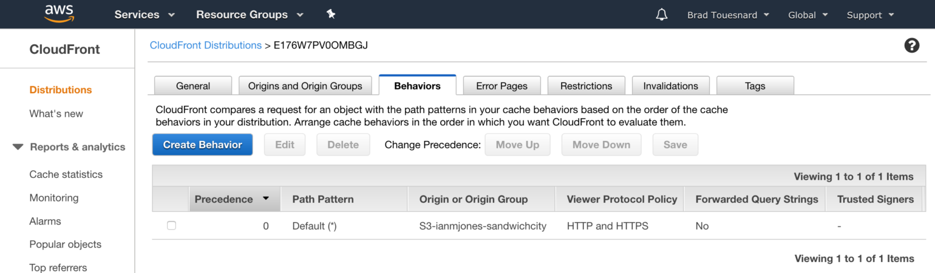
Task: Open the help question mark icon
Action: [911, 45]
